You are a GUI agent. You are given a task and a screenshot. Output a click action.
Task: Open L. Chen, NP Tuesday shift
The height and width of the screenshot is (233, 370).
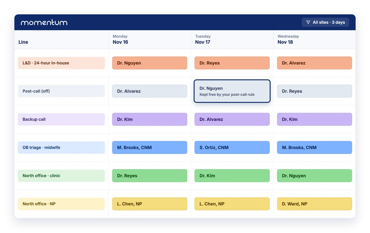tap(232, 204)
